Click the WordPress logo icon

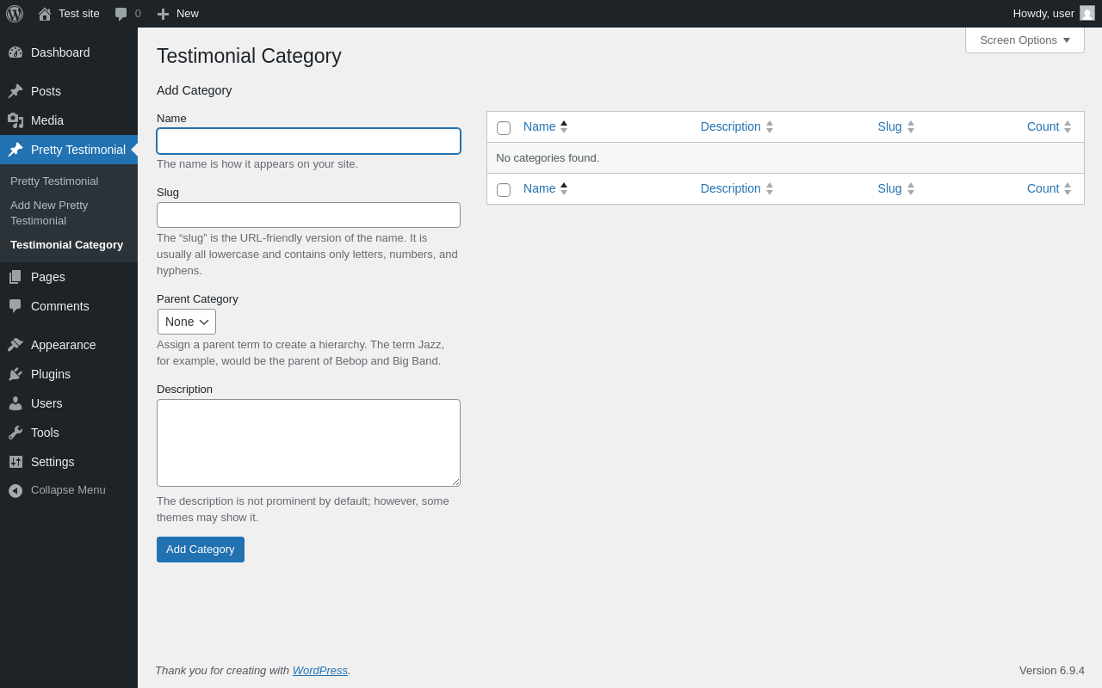tap(15, 14)
